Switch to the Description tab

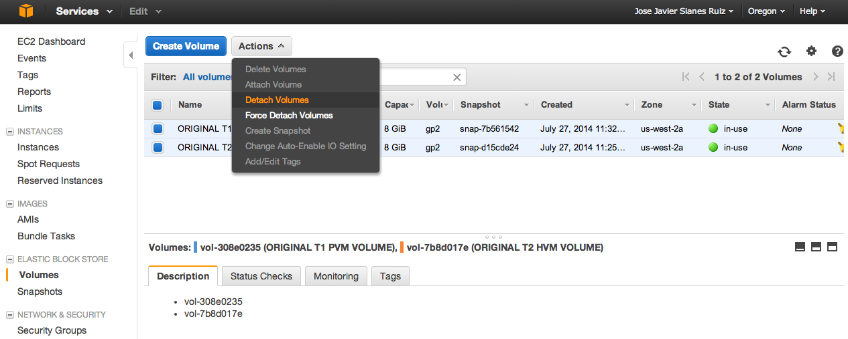tap(183, 276)
